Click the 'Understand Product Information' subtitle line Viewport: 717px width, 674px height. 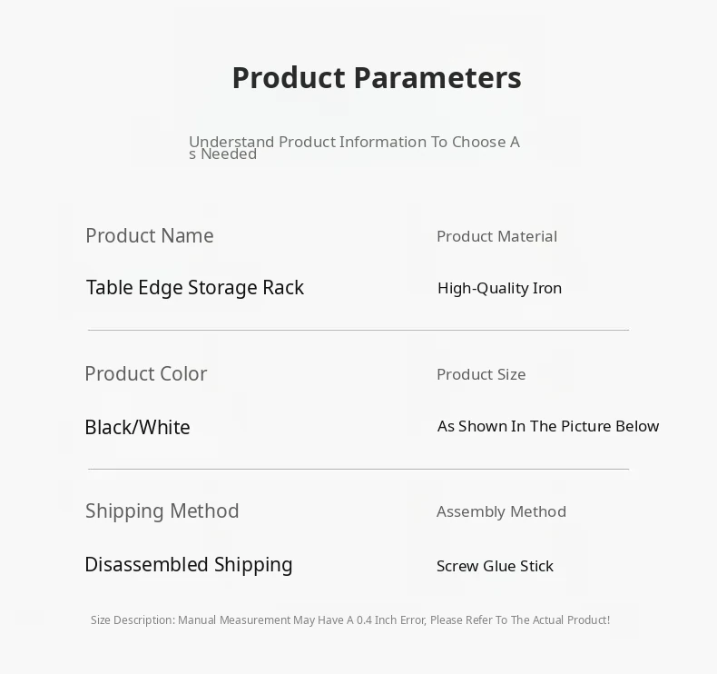click(354, 142)
